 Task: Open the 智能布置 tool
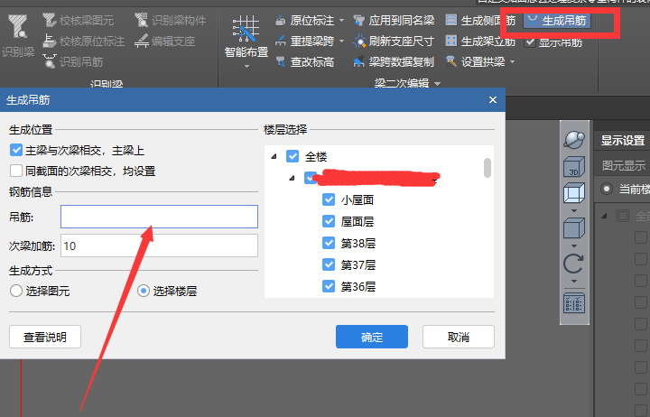[246, 36]
